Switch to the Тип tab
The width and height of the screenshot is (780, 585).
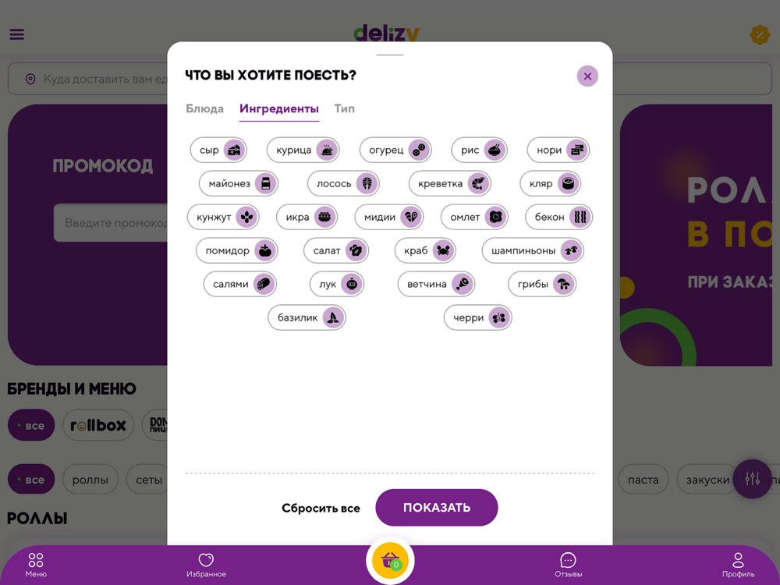click(344, 108)
